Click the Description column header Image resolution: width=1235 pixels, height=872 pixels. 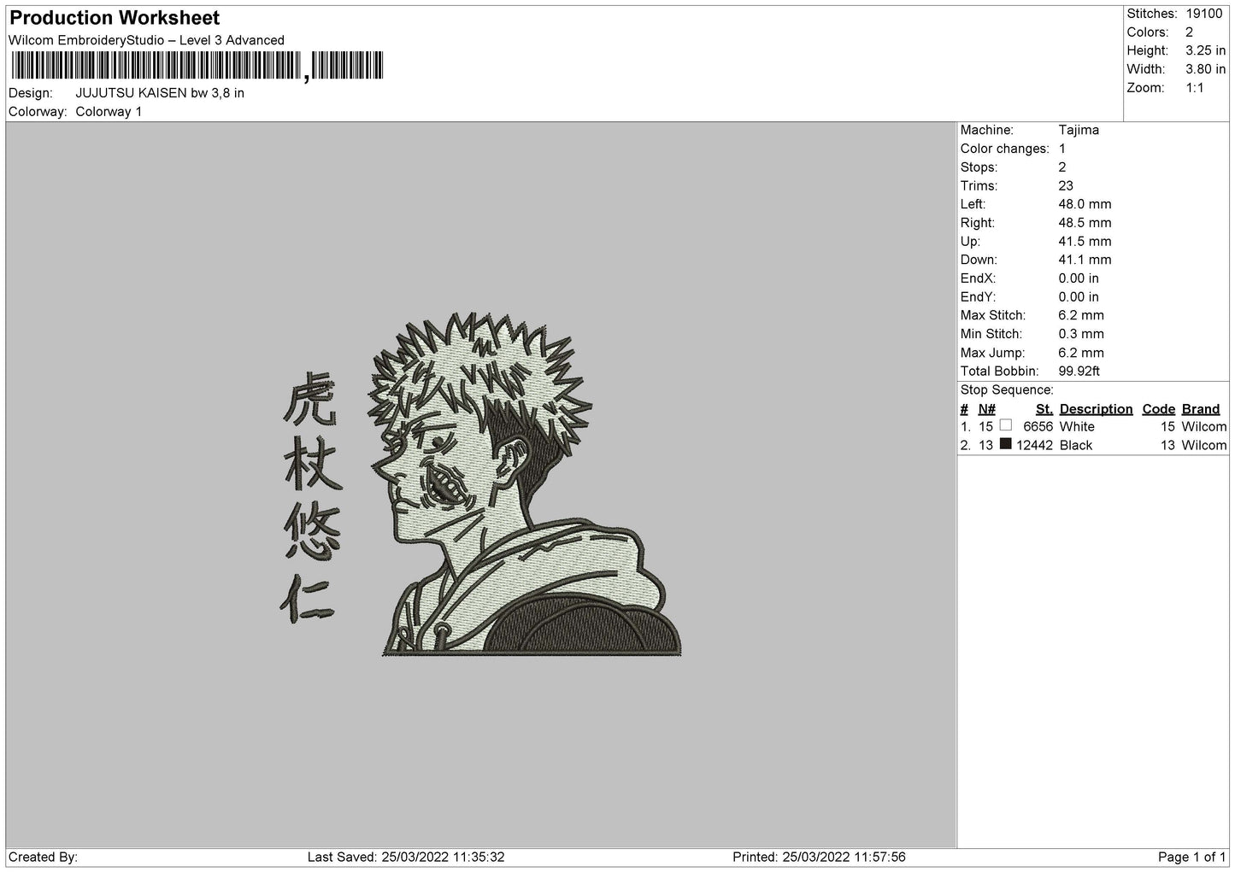click(x=1096, y=409)
